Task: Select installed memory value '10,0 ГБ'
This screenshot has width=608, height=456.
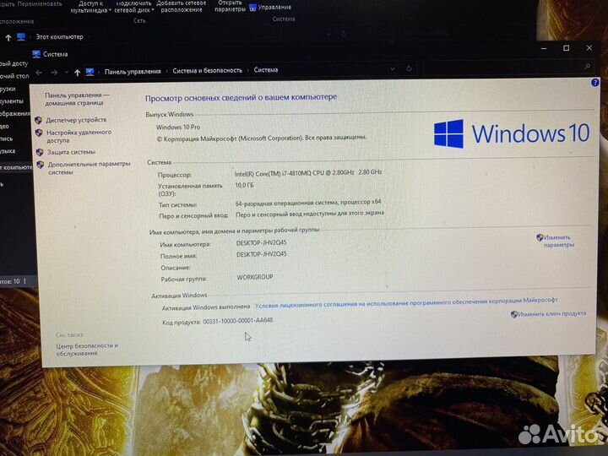Action: click(244, 185)
